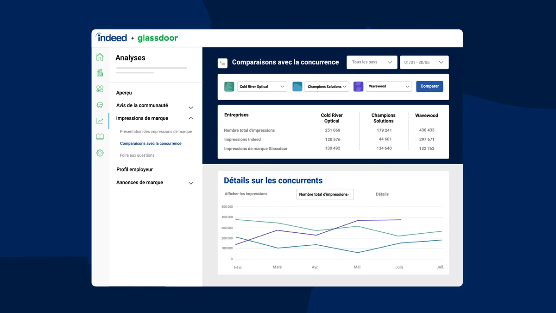Click the value 132 762

pyautogui.click(x=427, y=149)
